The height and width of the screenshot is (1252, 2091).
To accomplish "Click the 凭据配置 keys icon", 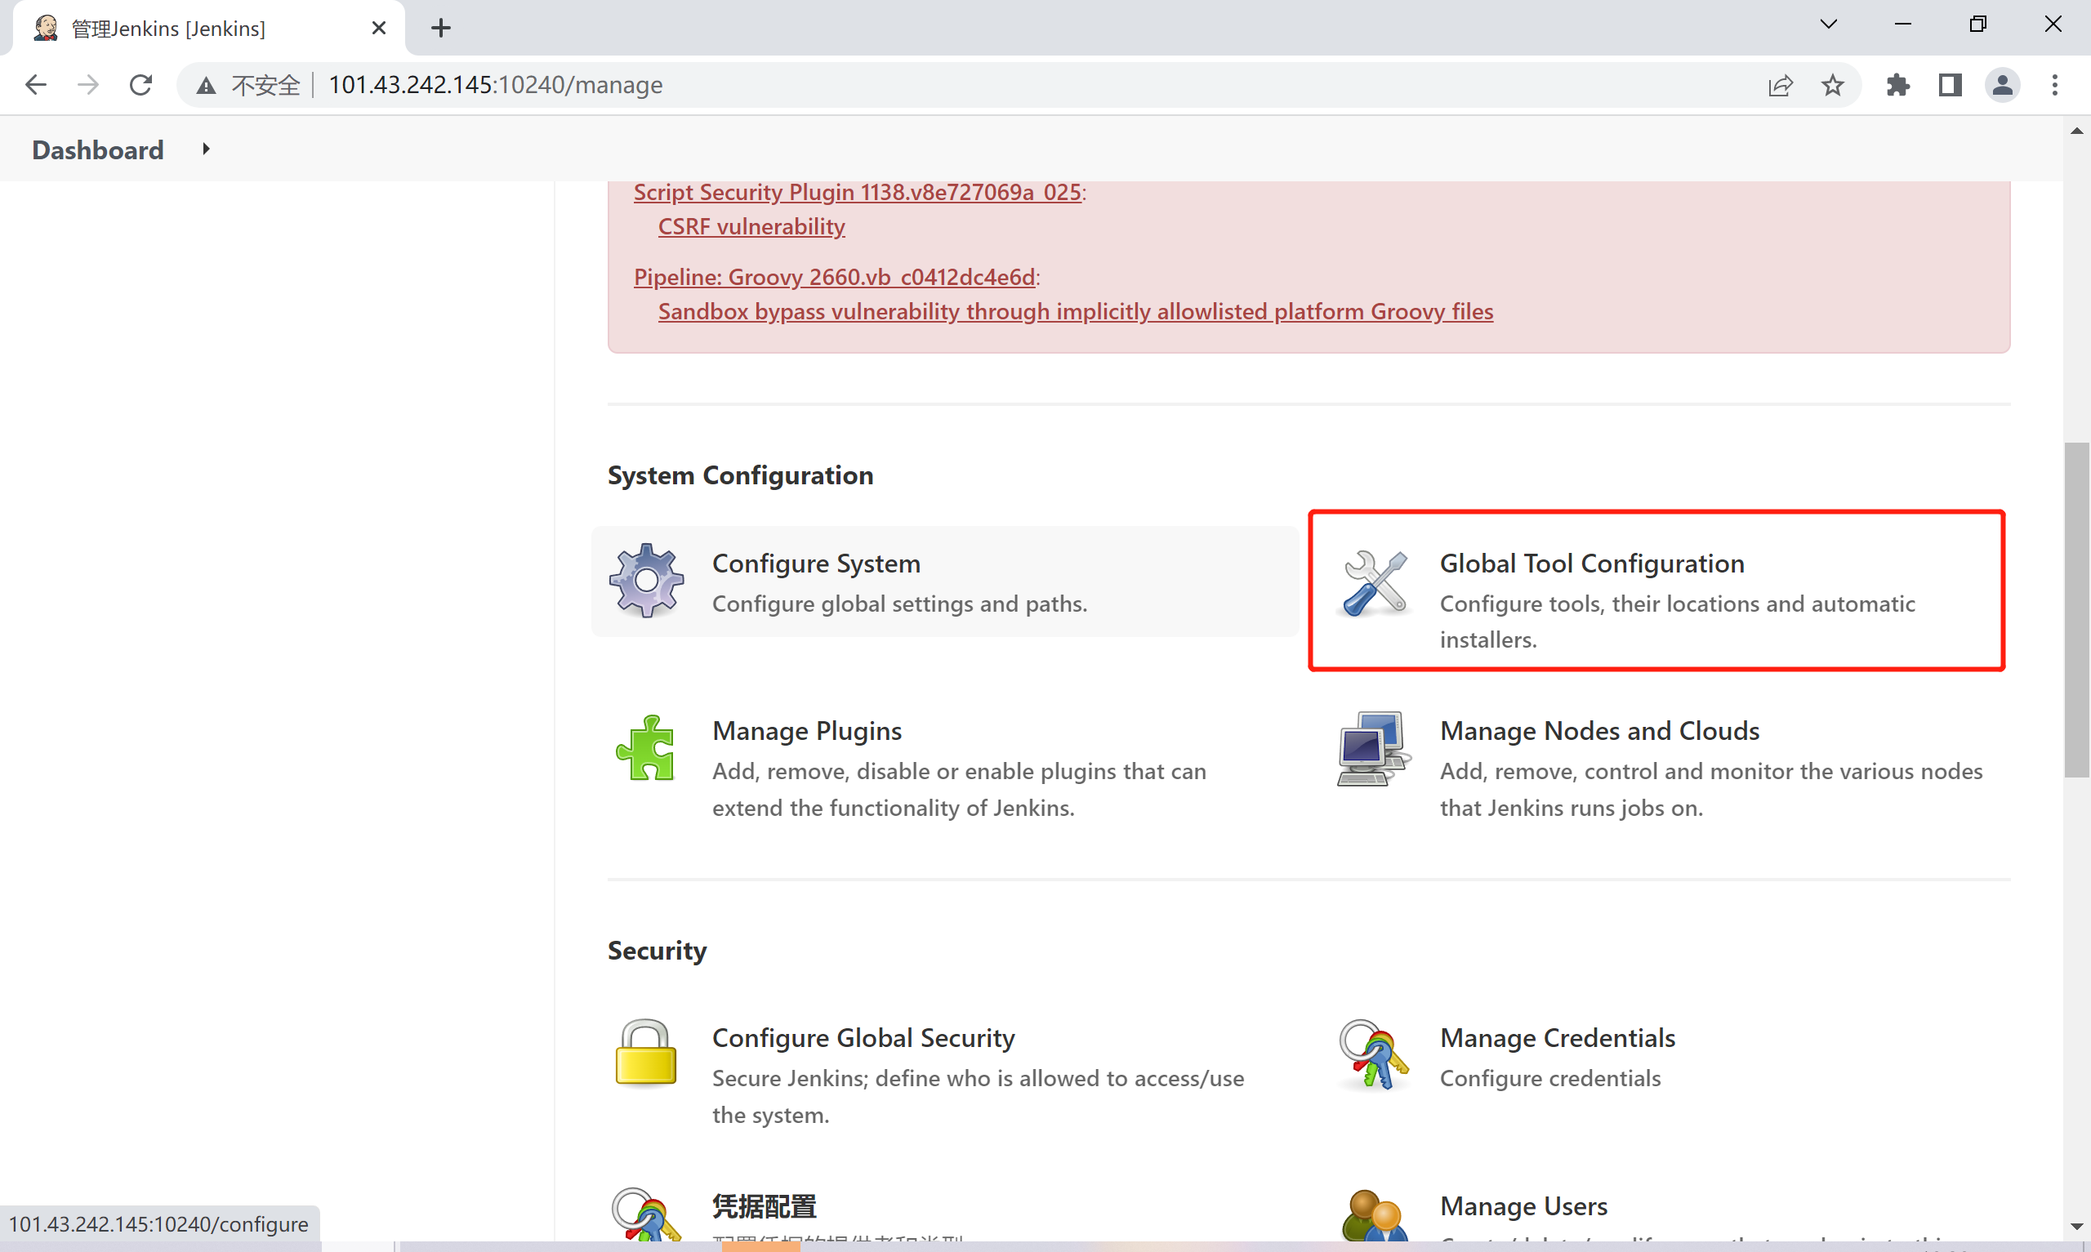I will (645, 1215).
